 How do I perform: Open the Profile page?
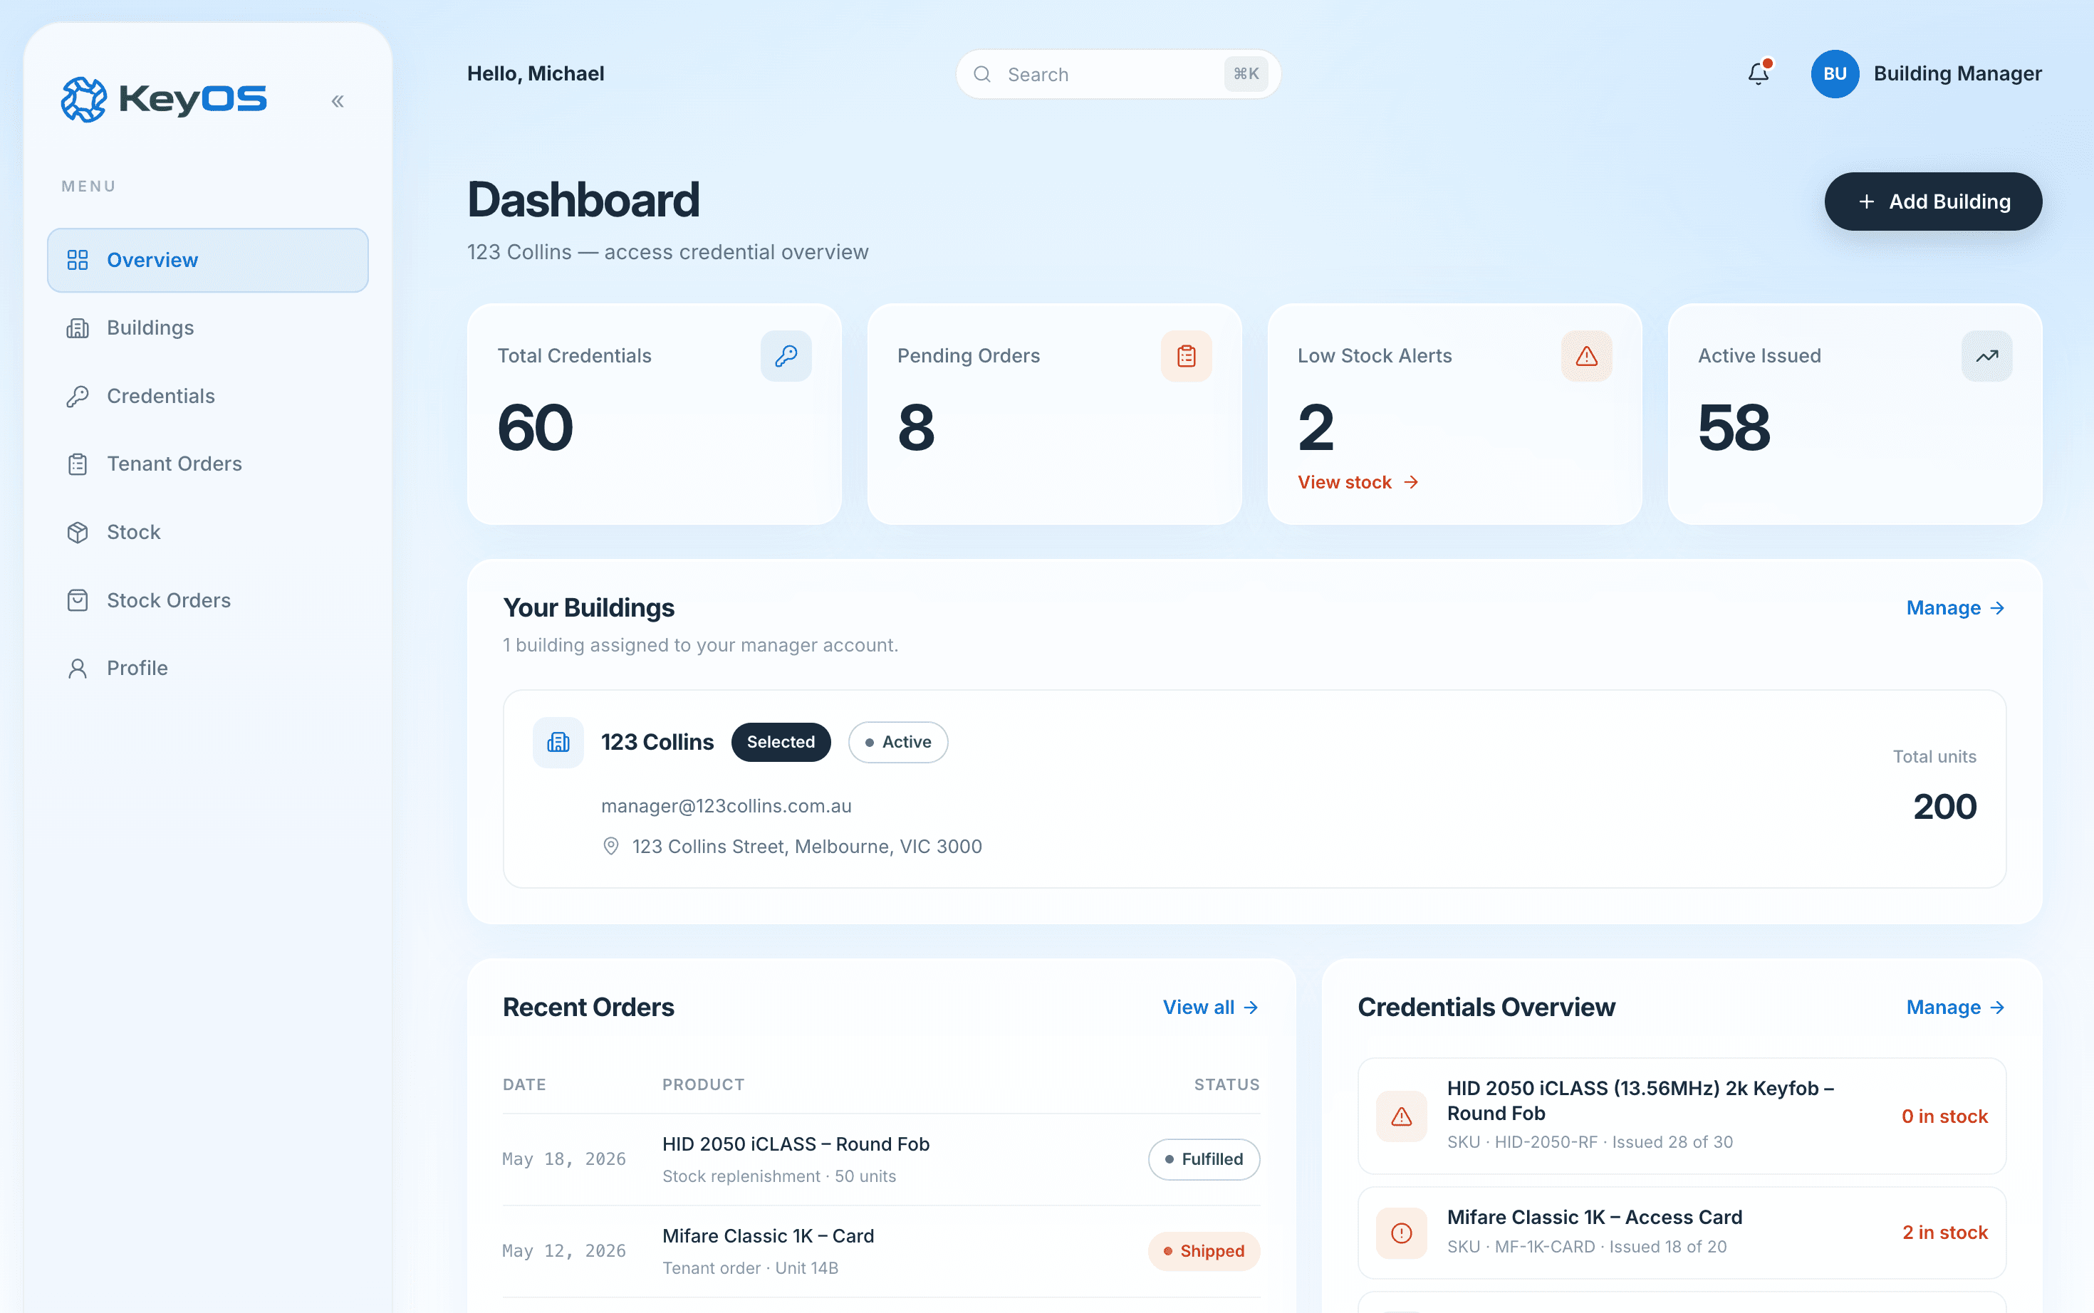click(x=207, y=668)
